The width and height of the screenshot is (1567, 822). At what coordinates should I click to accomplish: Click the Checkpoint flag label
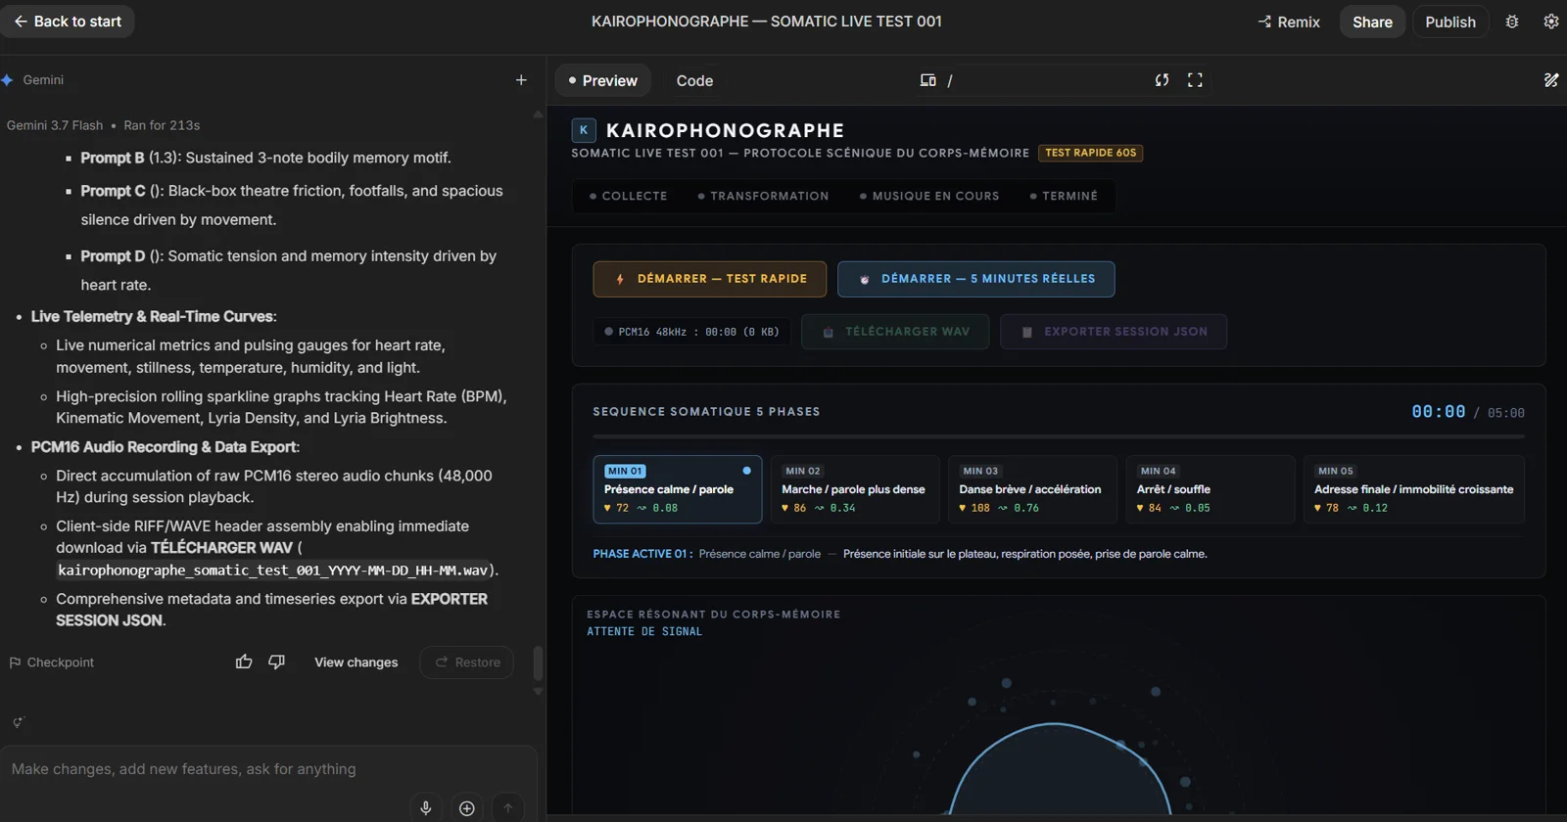coord(52,662)
